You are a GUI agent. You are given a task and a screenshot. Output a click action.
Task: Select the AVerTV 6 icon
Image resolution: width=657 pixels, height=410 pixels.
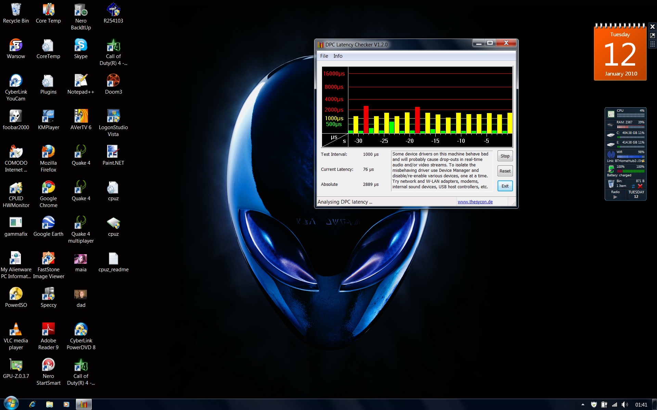(81, 120)
